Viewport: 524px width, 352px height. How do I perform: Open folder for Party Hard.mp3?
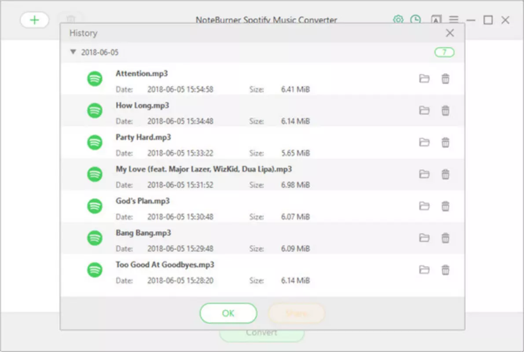pos(424,143)
